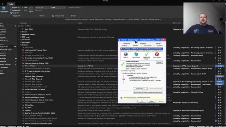Viewport: 226px width, 127px height.
Task: Select the Features sidebar page
Action: click(x=3, y=56)
